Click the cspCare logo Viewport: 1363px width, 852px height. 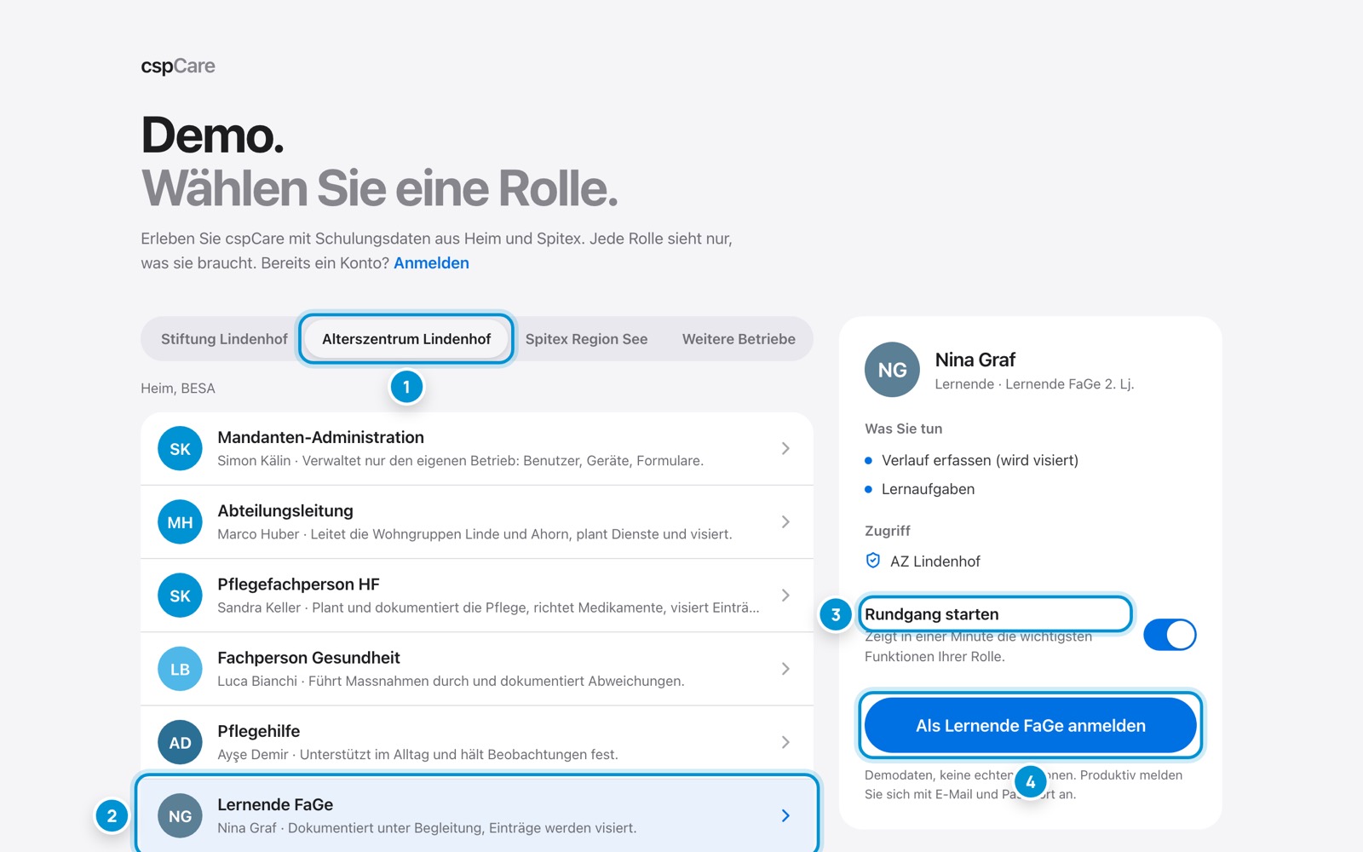point(178,66)
